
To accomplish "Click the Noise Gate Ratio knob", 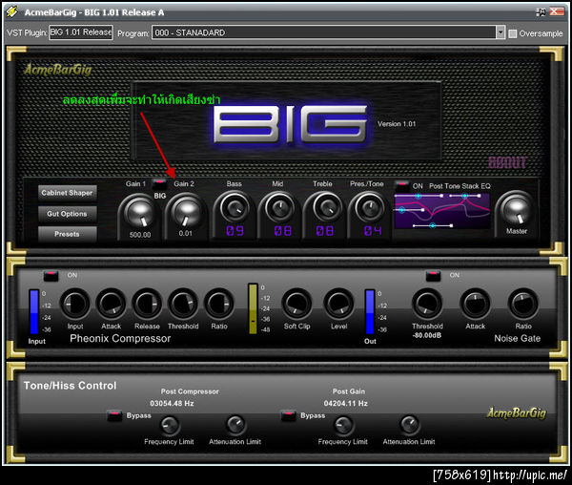I will click(523, 304).
